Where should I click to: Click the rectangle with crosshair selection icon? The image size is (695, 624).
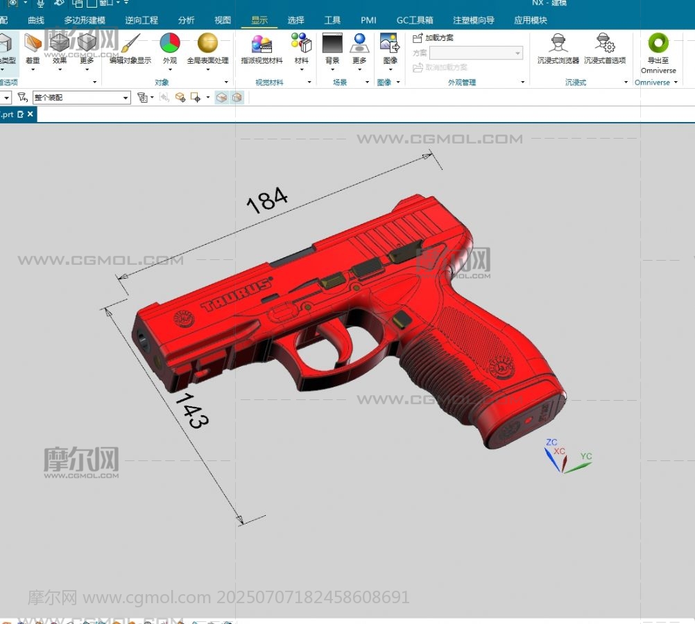point(196,98)
